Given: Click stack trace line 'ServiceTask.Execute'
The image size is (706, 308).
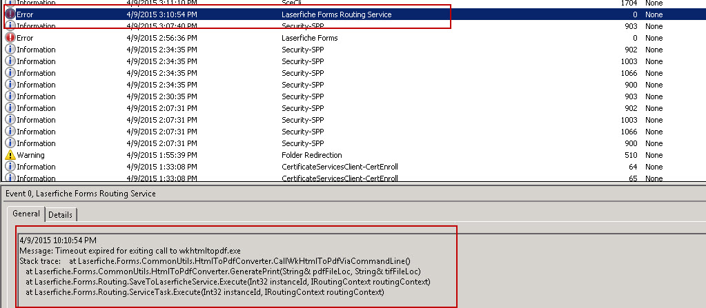Looking at the screenshot, I should (x=204, y=292).
